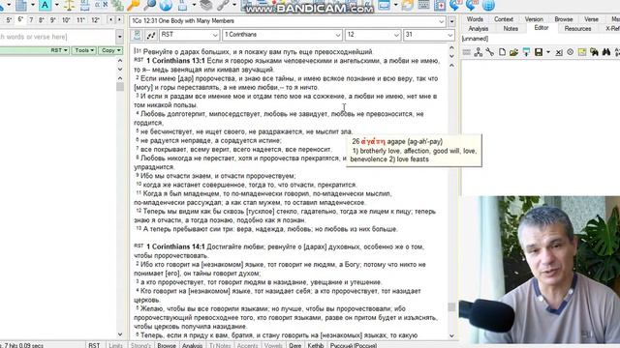Click the circled X icon in editor toolbar
This screenshot has width=620, height=348.
(571, 52)
